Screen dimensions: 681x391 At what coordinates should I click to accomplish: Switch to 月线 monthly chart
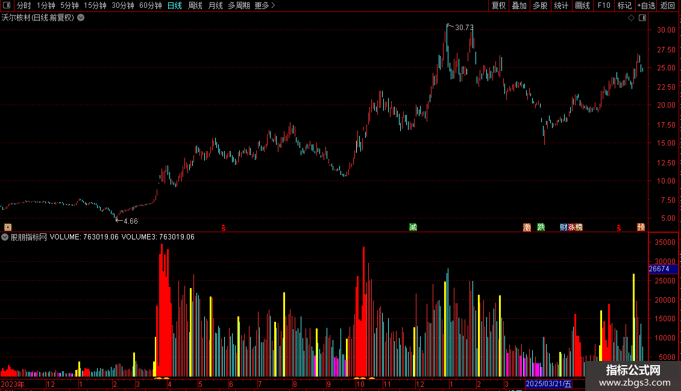[x=215, y=5]
